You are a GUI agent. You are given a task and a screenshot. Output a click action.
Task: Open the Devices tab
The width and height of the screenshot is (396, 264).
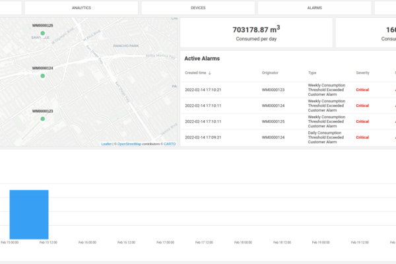[197, 8]
